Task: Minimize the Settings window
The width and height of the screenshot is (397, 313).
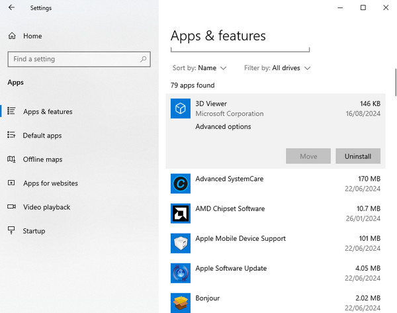Action: pyautogui.click(x=340, y=7)
